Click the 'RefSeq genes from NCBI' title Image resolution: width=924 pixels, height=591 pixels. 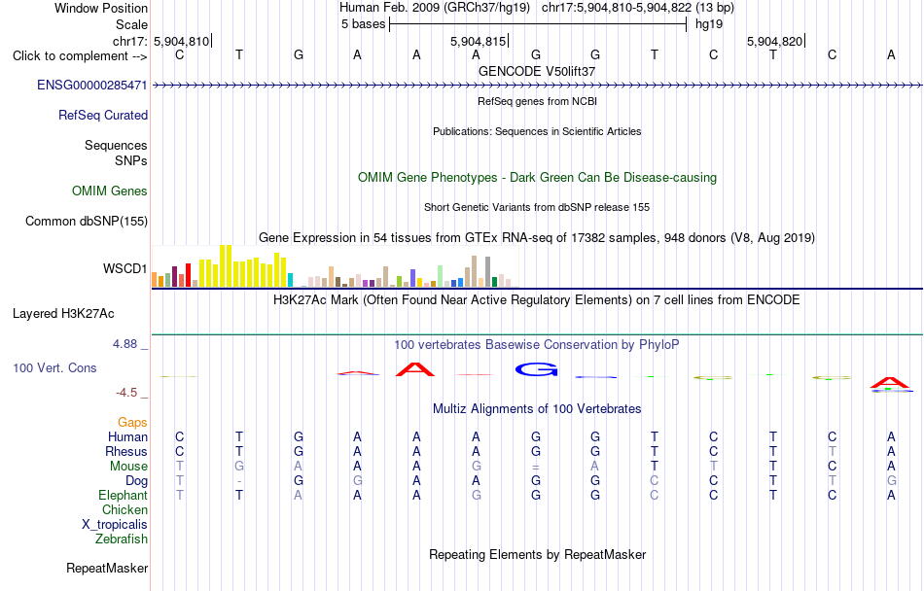click(538, 101)
